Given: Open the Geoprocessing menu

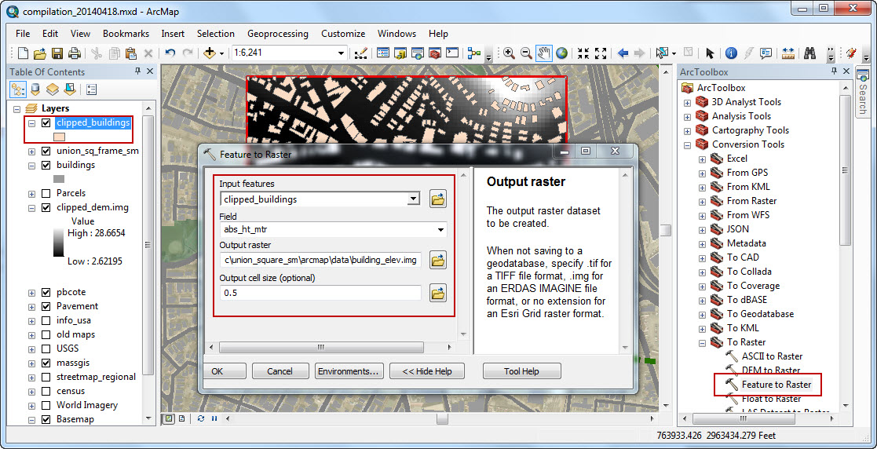Looking at the screenshot, I should click(277, 34).
